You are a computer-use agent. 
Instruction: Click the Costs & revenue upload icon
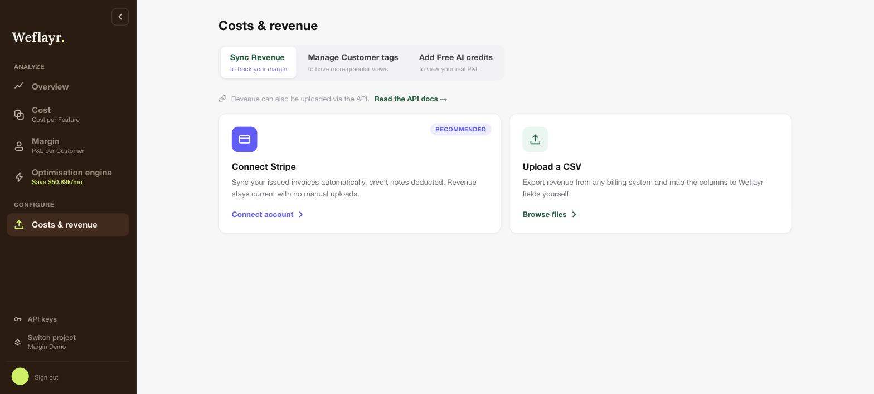[x=19, y=224]
